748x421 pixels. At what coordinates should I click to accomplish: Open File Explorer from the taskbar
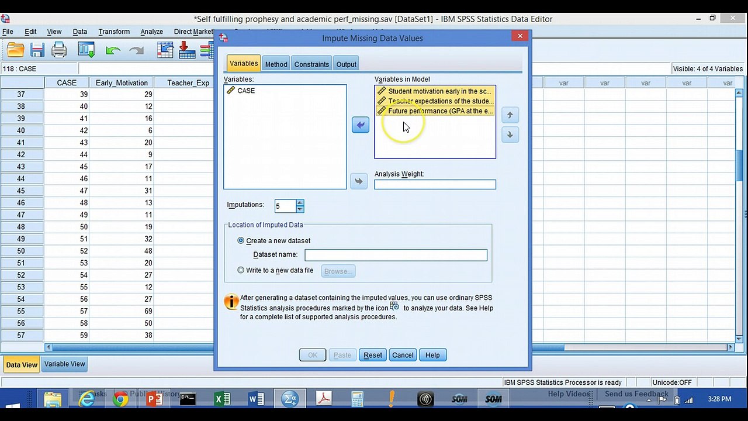(x=53, y=399)
